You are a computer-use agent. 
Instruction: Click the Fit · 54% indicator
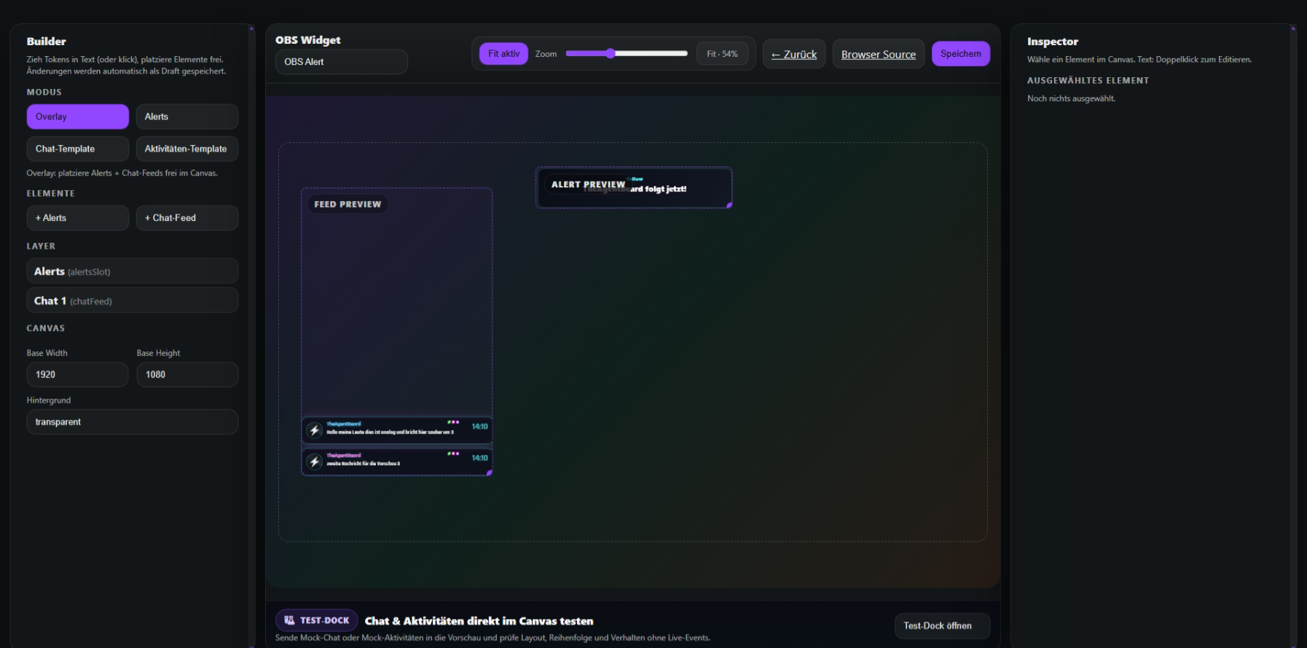[x=722, y=54]
